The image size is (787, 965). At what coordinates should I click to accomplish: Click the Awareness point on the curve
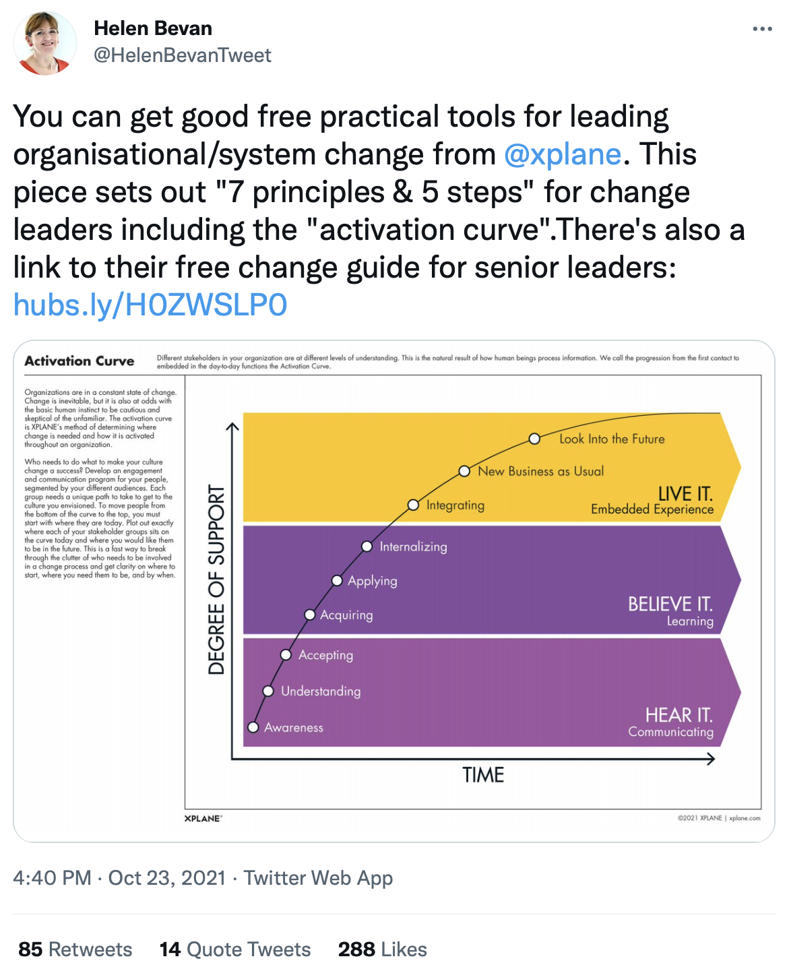click(253, 727)
